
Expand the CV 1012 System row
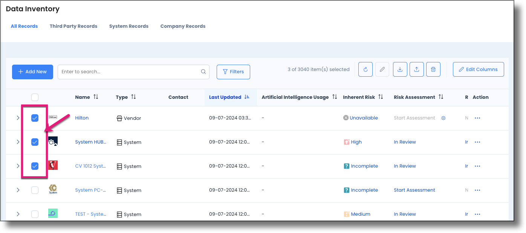click(18, 166)
